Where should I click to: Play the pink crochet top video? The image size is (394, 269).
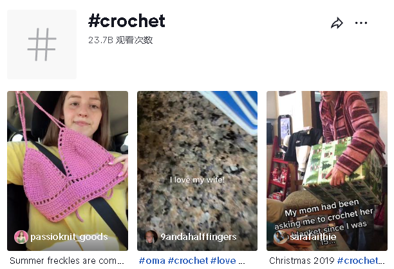pos(68,171)
